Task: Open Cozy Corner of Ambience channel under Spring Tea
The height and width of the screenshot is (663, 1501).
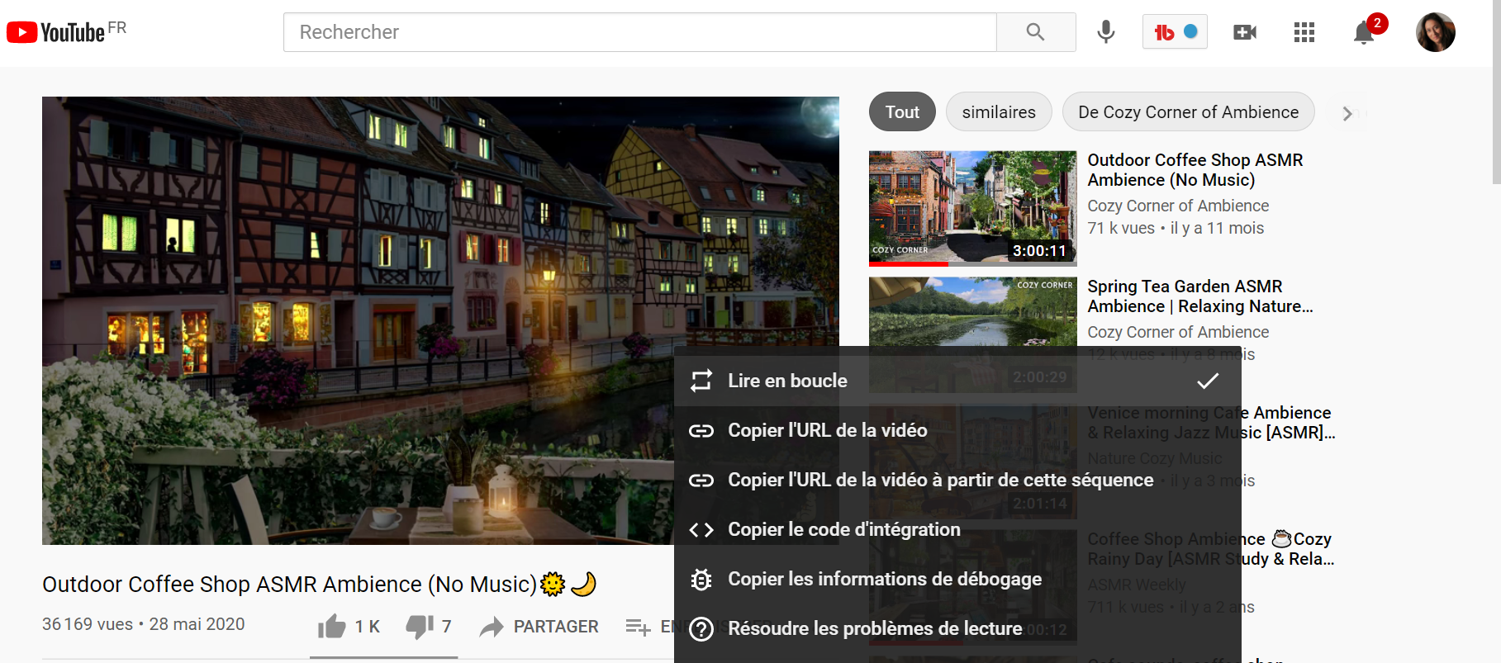Action: coord(1178,332)
